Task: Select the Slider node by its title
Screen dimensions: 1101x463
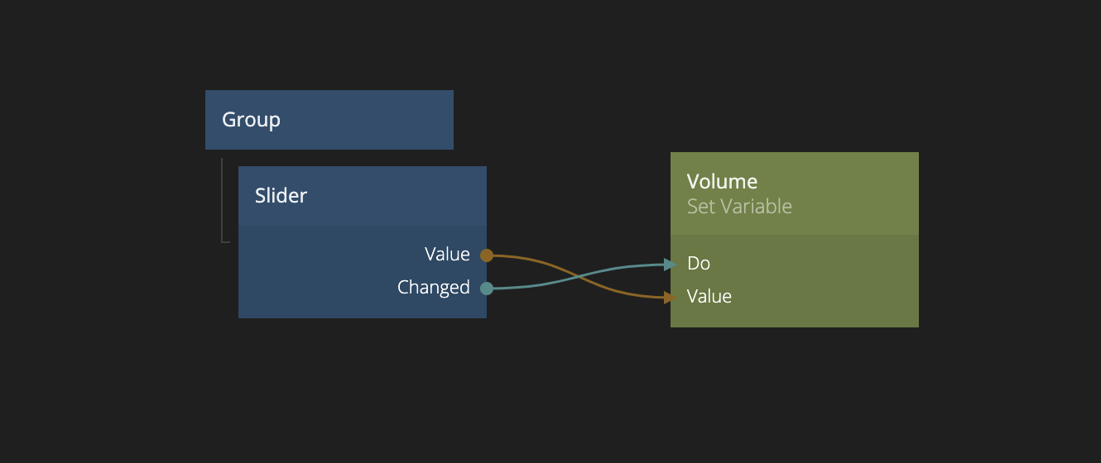Action: (x=281, y=196)
